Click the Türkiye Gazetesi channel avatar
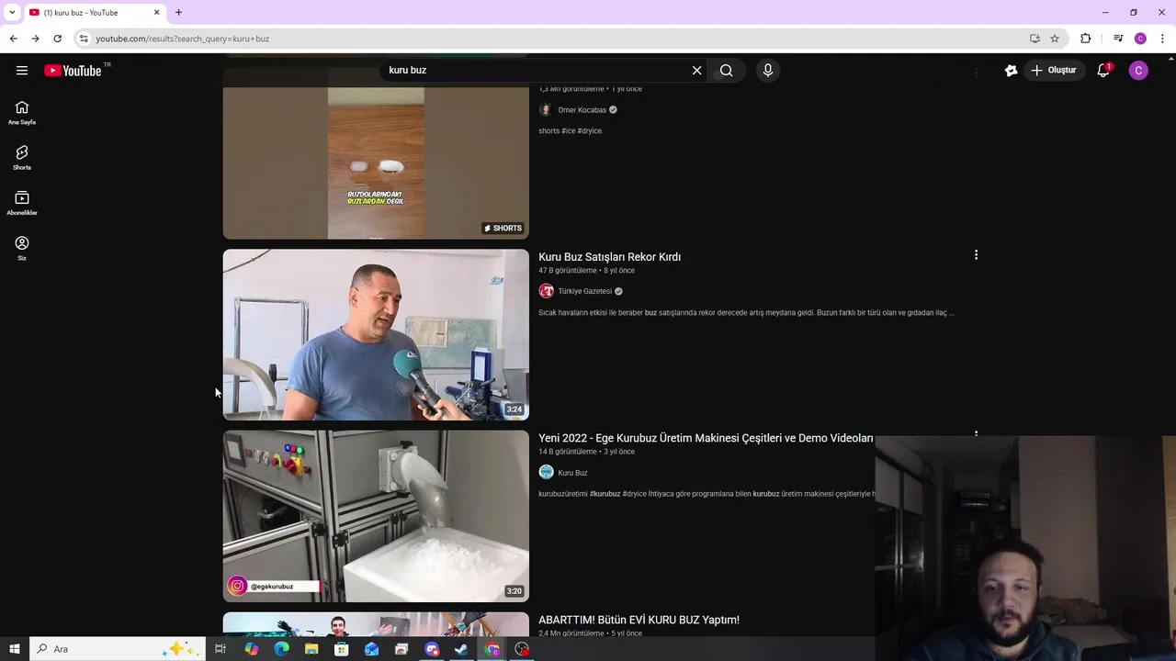The image size is (1176, 661). click(546, 291)
